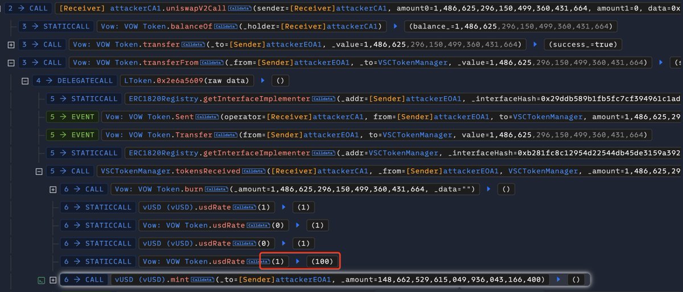This screenshot has width=683, height=292.
Task: Click the '6 → CALL' label on the mint row
Action: 84,280
